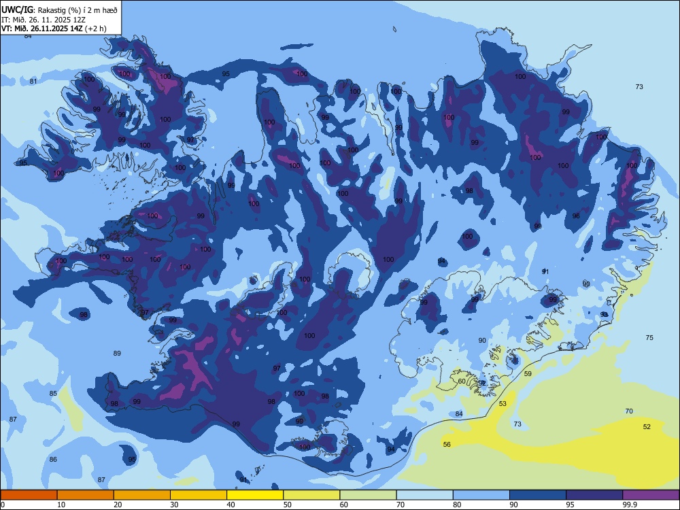Click the purple above-99.9 legend swatch
680x510 pixels.
tap(651, 495)
